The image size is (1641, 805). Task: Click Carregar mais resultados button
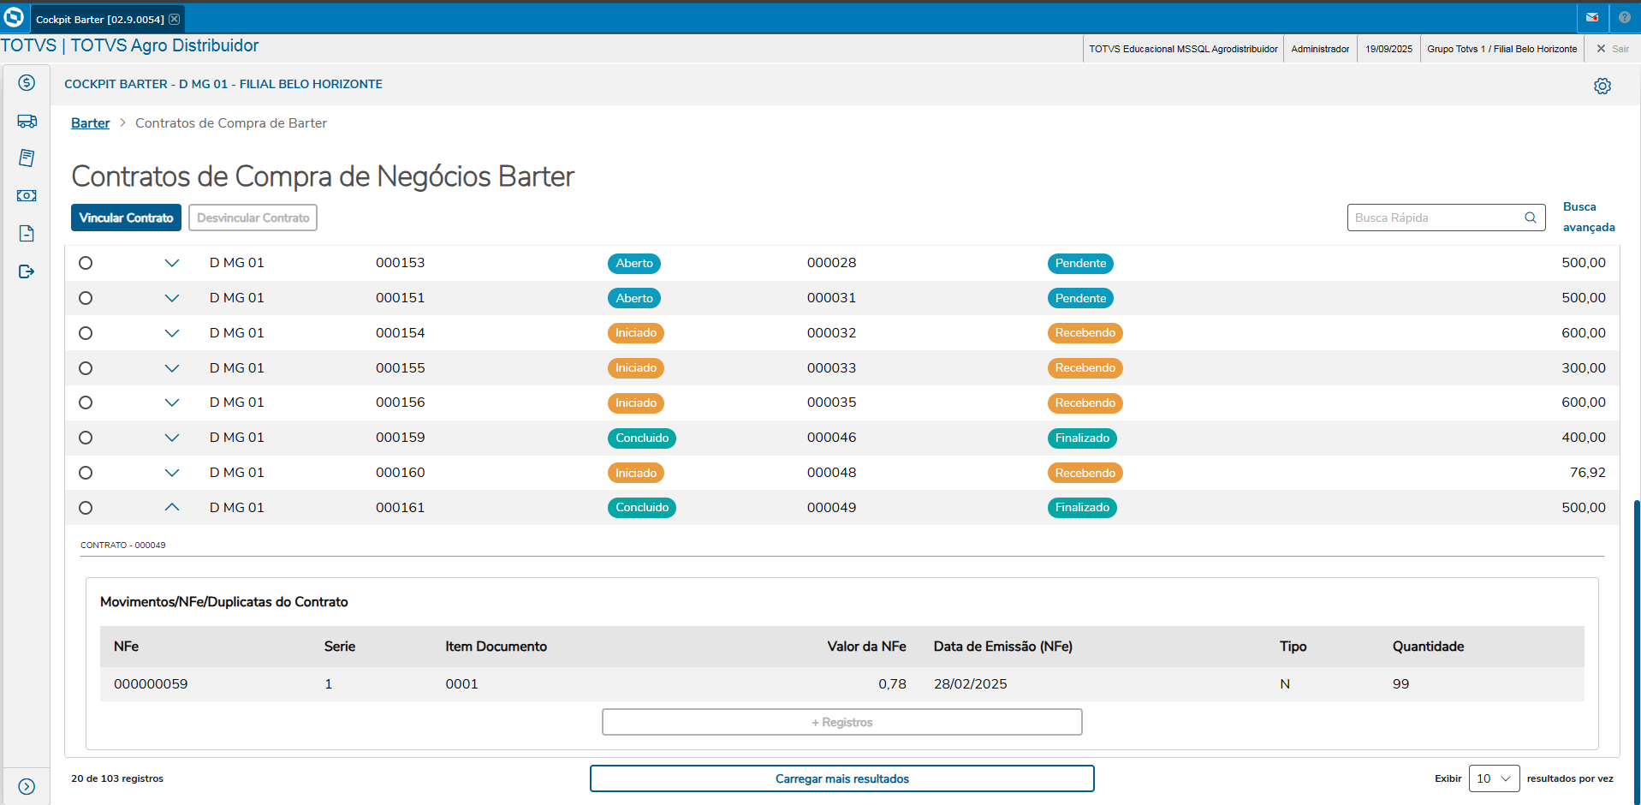(841, 778)
